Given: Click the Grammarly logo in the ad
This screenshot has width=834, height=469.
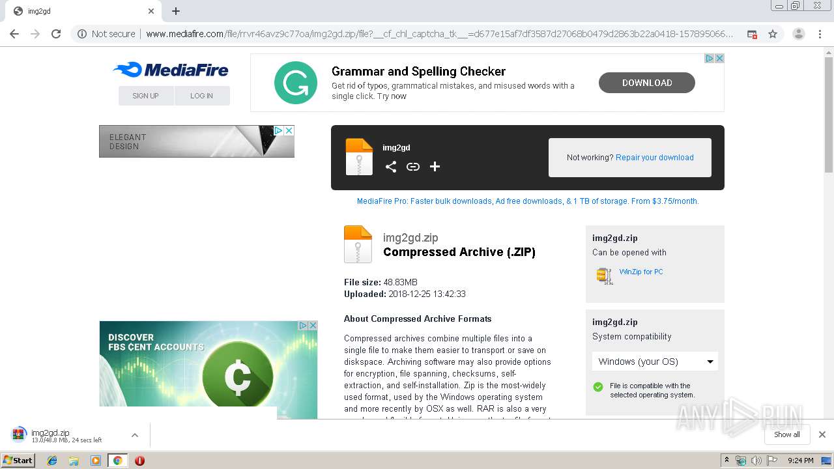Looking at the screenshot, I should click(296, 83).
